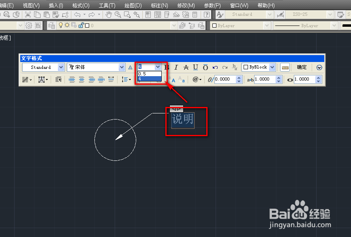Open the Multiline Text Justification dropdown
The width and height of the screenshot is (351, 237).
43,79
